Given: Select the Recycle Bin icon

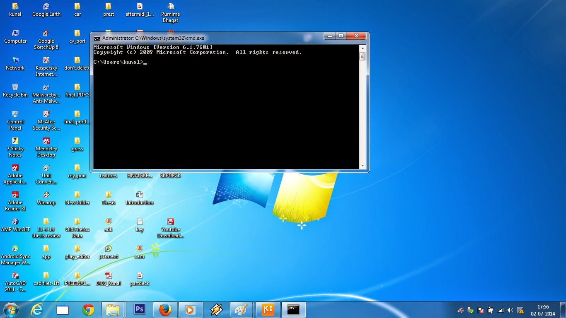Looking at the screenshot, I should click(x=15, y=91).
